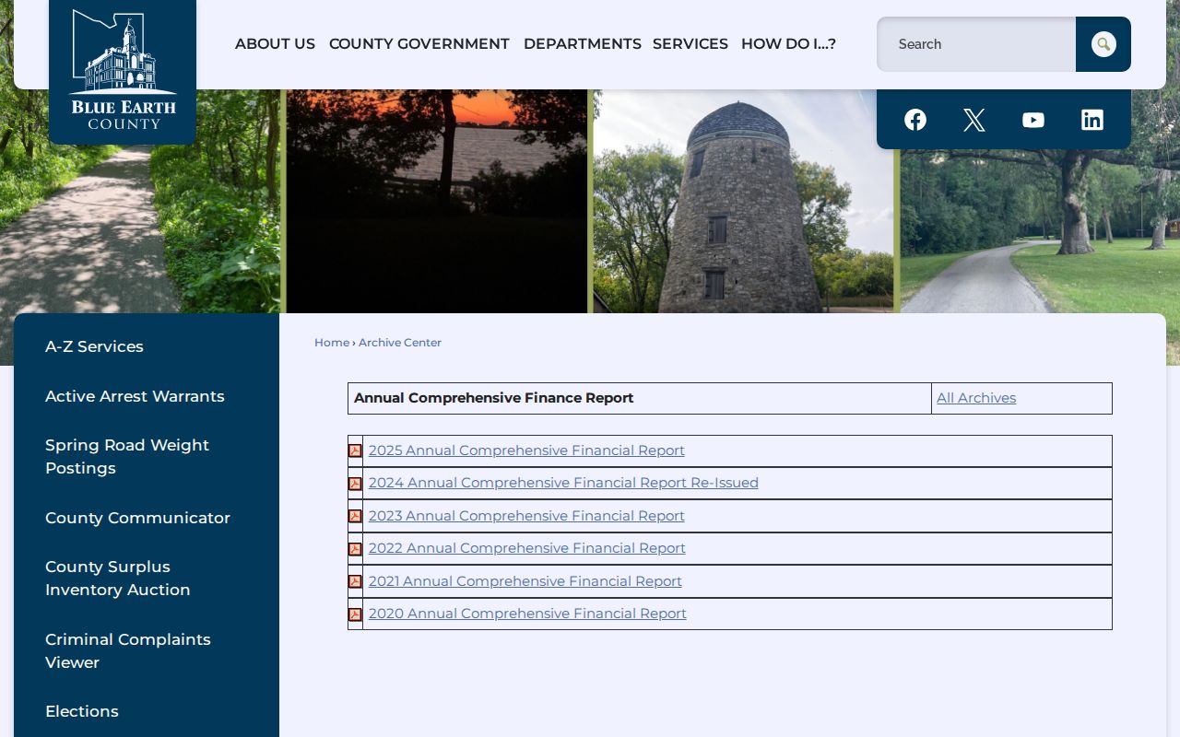This screenshot has height=737, width=1180.
Task: Click PDF icon beside 2023 report
Action: pyautogui.click(x=355, y=516)
